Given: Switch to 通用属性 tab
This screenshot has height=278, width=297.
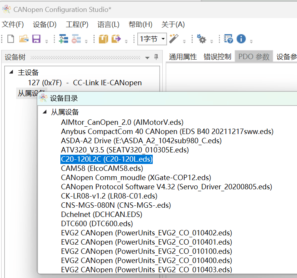Looking at the screenshot, I should (x=183, y=57).
